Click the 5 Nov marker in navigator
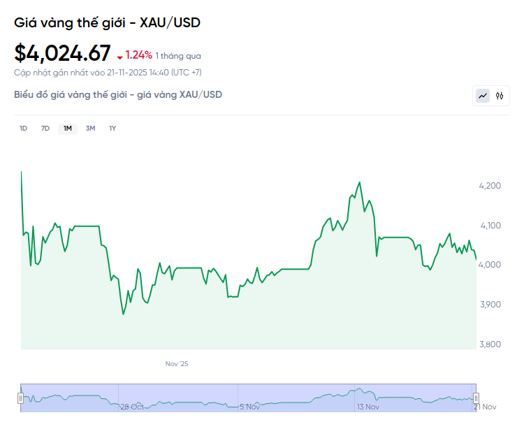The height and width of the screenshot is (443, 524). [x=249, y=407]
